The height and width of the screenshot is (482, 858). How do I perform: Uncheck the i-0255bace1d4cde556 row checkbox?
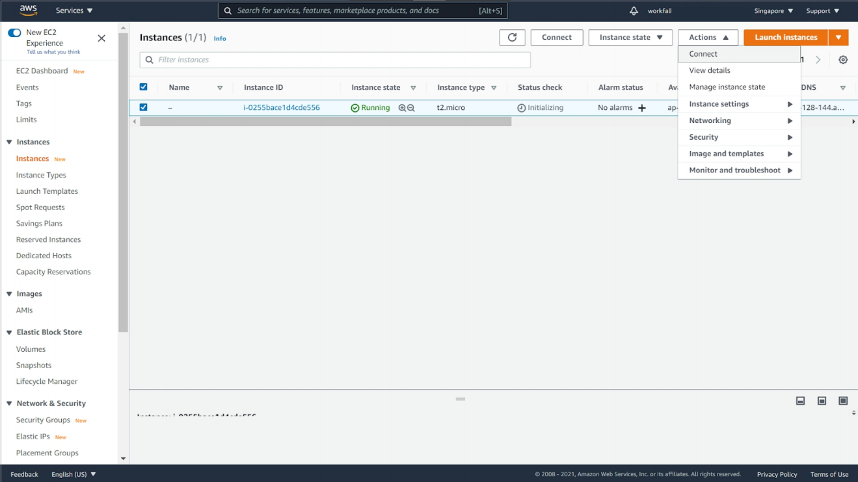(144, 107)
